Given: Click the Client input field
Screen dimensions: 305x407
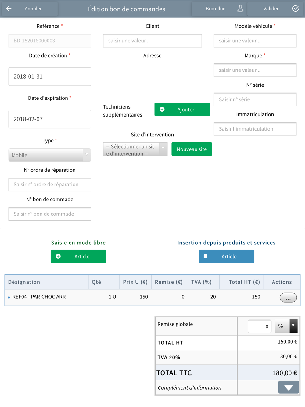Looking at the screenshot, I should [152, 41].
